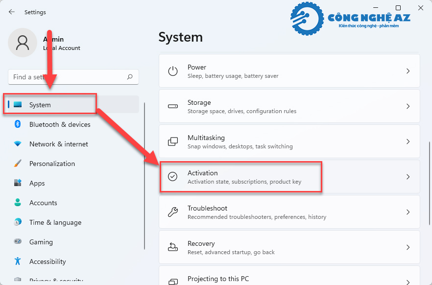The image size is (432, 285).
Task: Click the Gaming controller icon
Action: 18,241
